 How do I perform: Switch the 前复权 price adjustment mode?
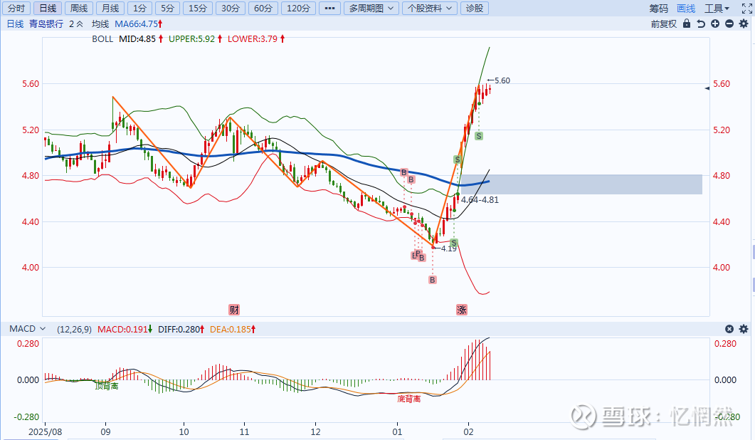coord(664,23)
